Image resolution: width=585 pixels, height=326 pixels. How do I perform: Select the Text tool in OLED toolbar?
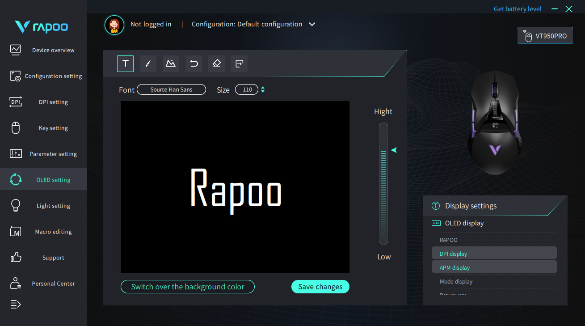click(125, 64)
